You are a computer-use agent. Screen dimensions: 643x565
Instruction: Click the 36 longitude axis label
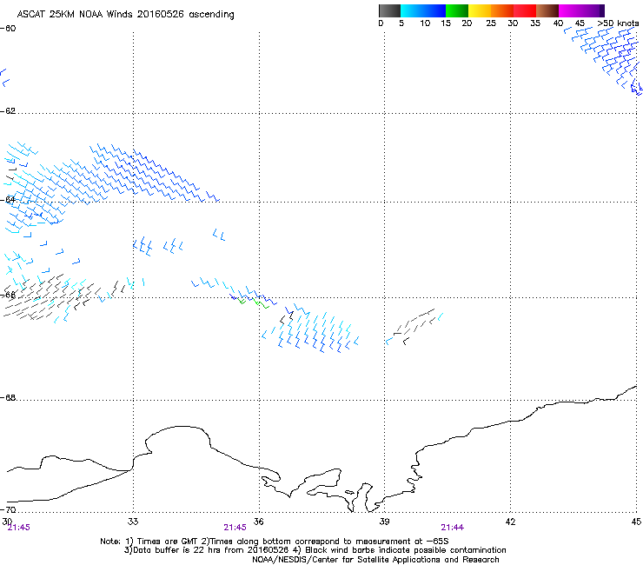coord(258,522)
